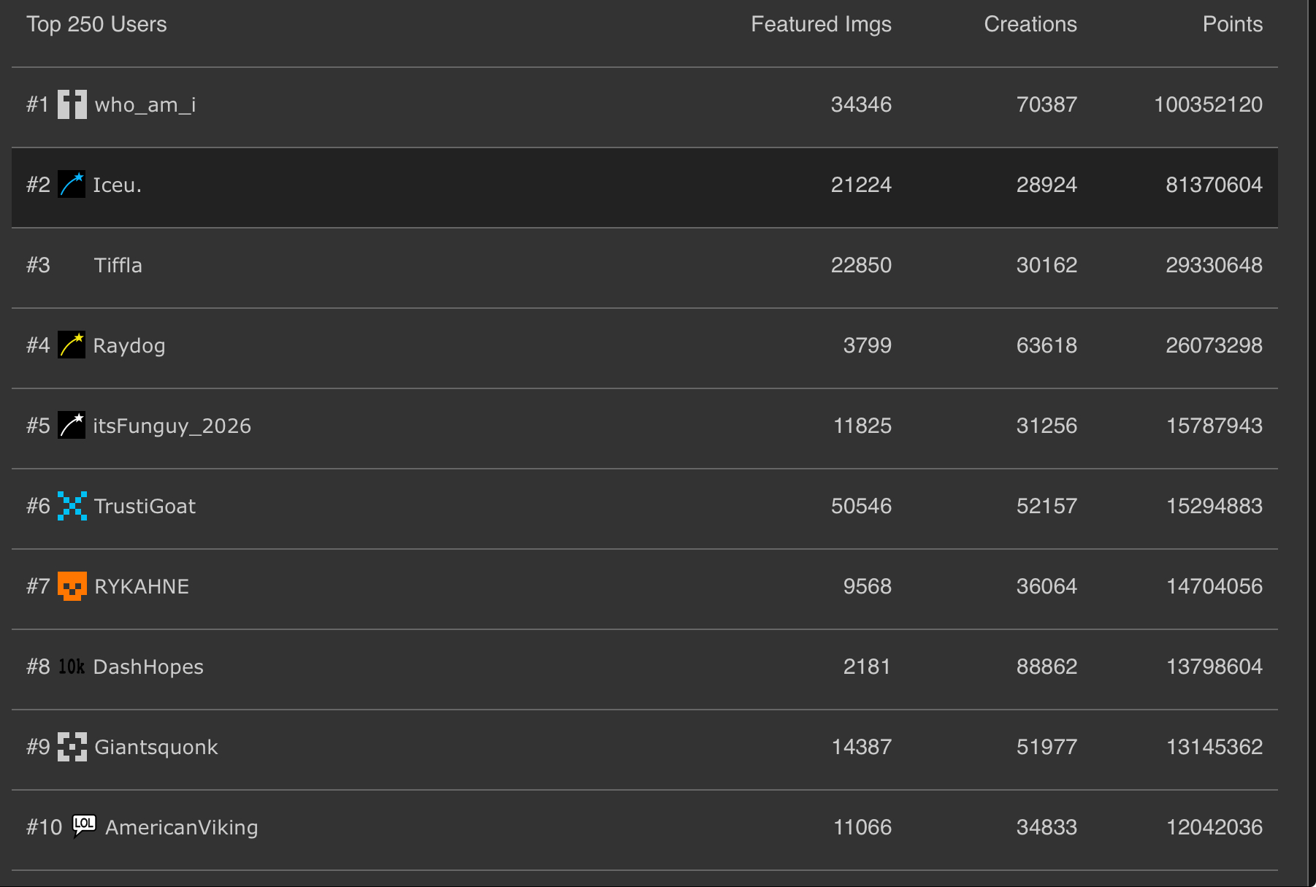This screenshot has width=1316, height=887.
Task: Select the RYKAHNE username
Action: [x=142, y=587]
